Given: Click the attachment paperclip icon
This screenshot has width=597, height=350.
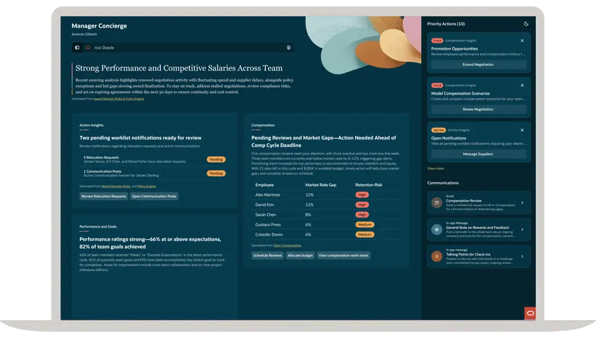Looking at the screenshot, I should (x=289, y=48).
